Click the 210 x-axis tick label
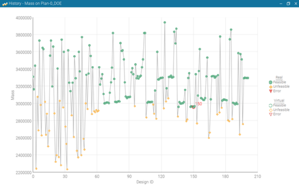Screen dimensions: 299x190 click(257, 176)
